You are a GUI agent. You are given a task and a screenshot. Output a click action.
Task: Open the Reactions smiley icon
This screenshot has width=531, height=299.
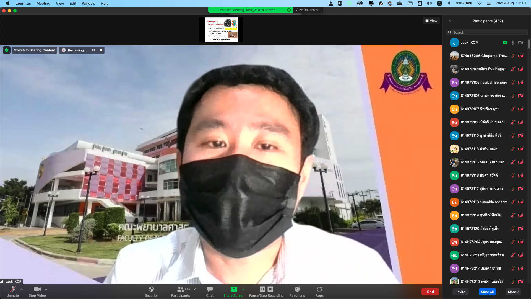click(297, 289)
